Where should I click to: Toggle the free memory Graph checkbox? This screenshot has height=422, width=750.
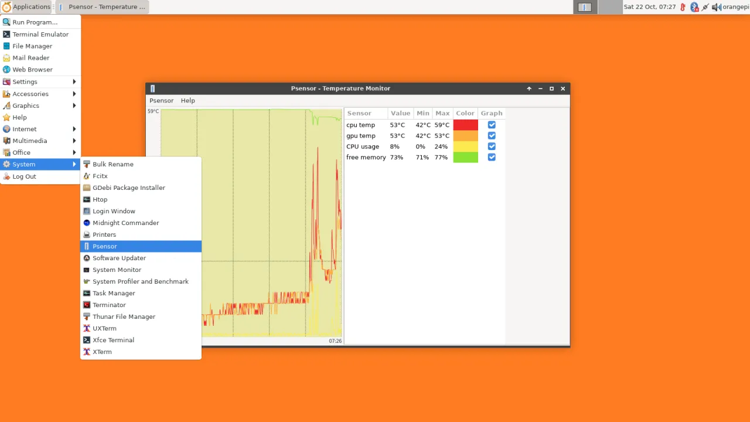click(x=491, y=157)
